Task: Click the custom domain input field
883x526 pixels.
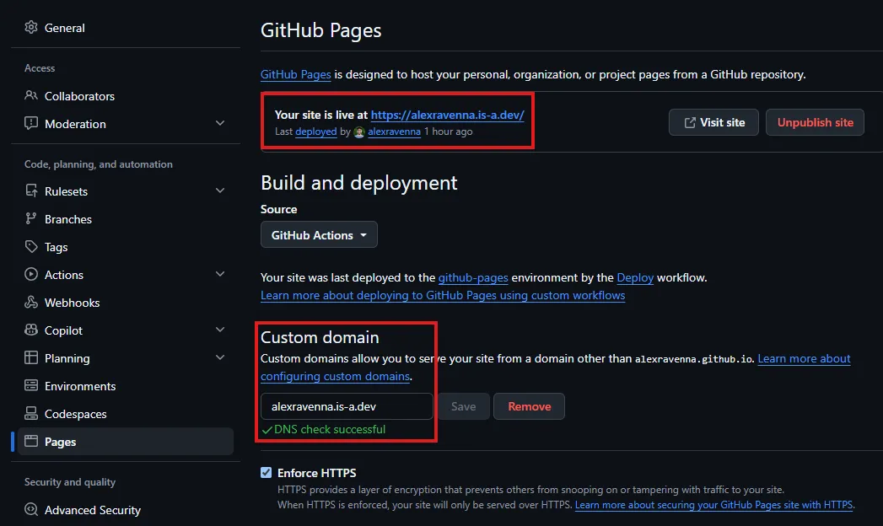Action: [x=347, y=406]
